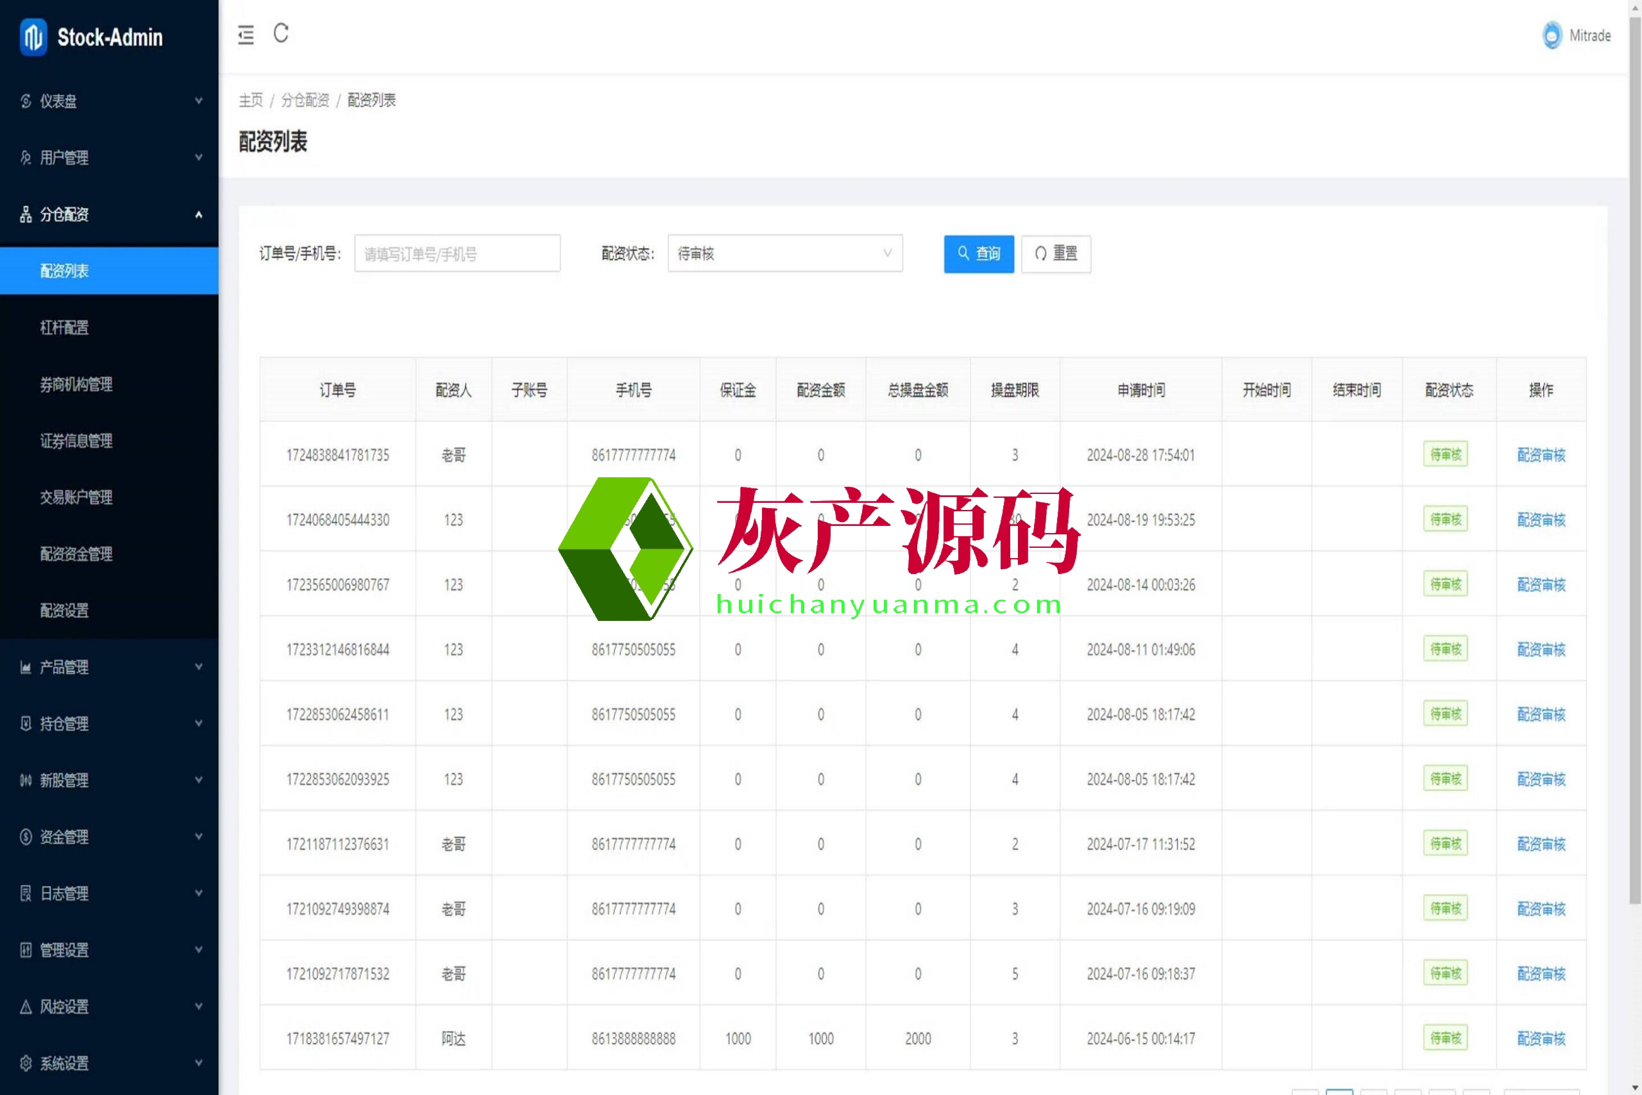Expand the 日志管理 sidebar menu

pos(109,894)
